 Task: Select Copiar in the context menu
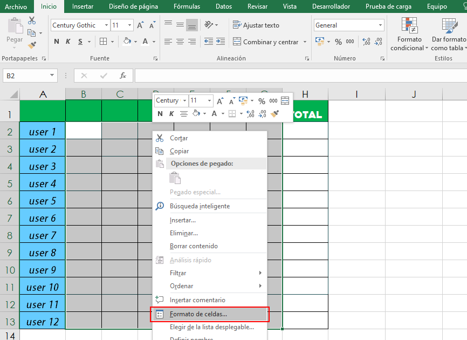179,151
